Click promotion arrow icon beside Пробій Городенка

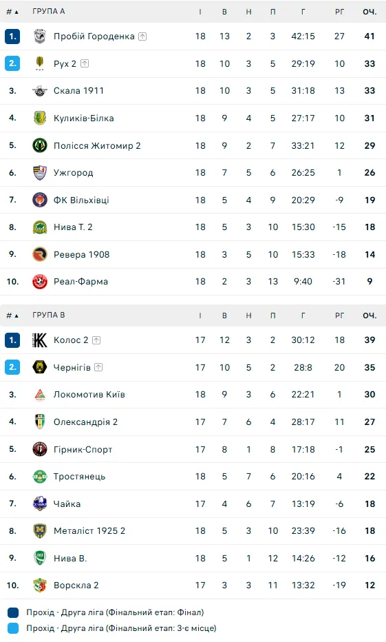[142, 37]
